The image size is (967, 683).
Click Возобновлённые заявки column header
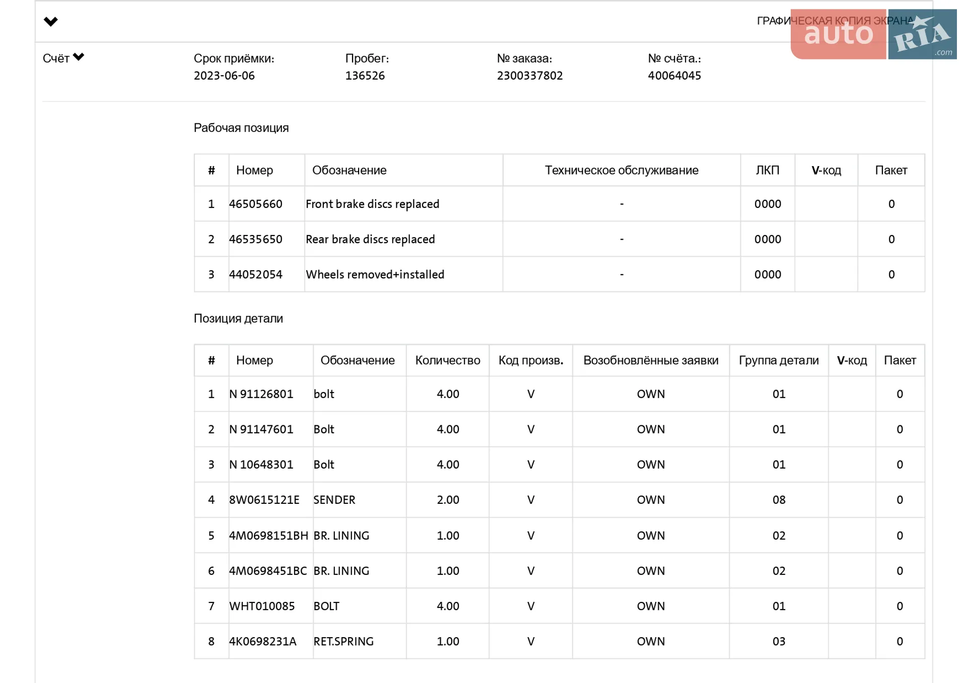651,360
